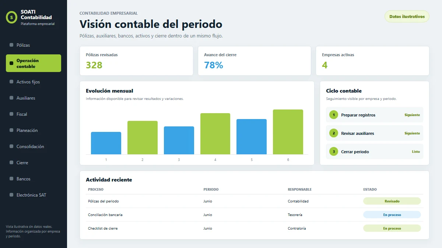The width and height of the screenshot is (442, 248).
Task: Click Listo on Cerrar periodo
Action: click(416, 152)
